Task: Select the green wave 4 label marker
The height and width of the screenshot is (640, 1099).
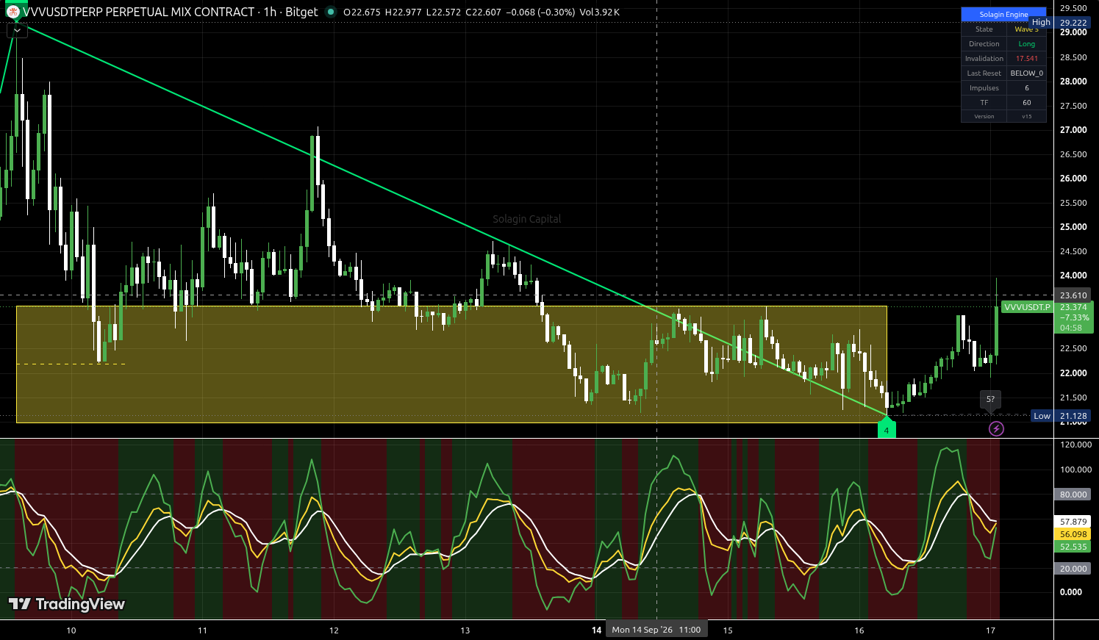Action: tap(887, 428)
